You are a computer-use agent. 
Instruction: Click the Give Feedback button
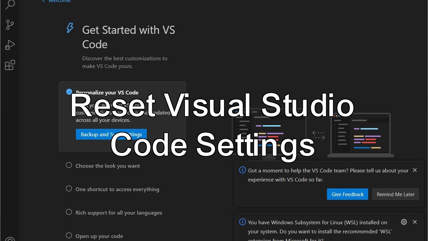tap(347, 194)
